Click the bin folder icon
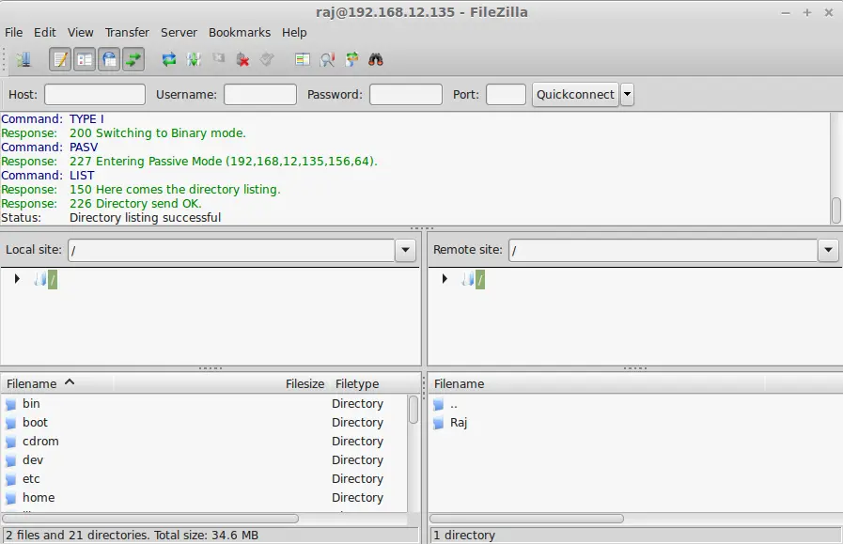The height and width of the screenshot is (544, 843). tap(10, 404)
